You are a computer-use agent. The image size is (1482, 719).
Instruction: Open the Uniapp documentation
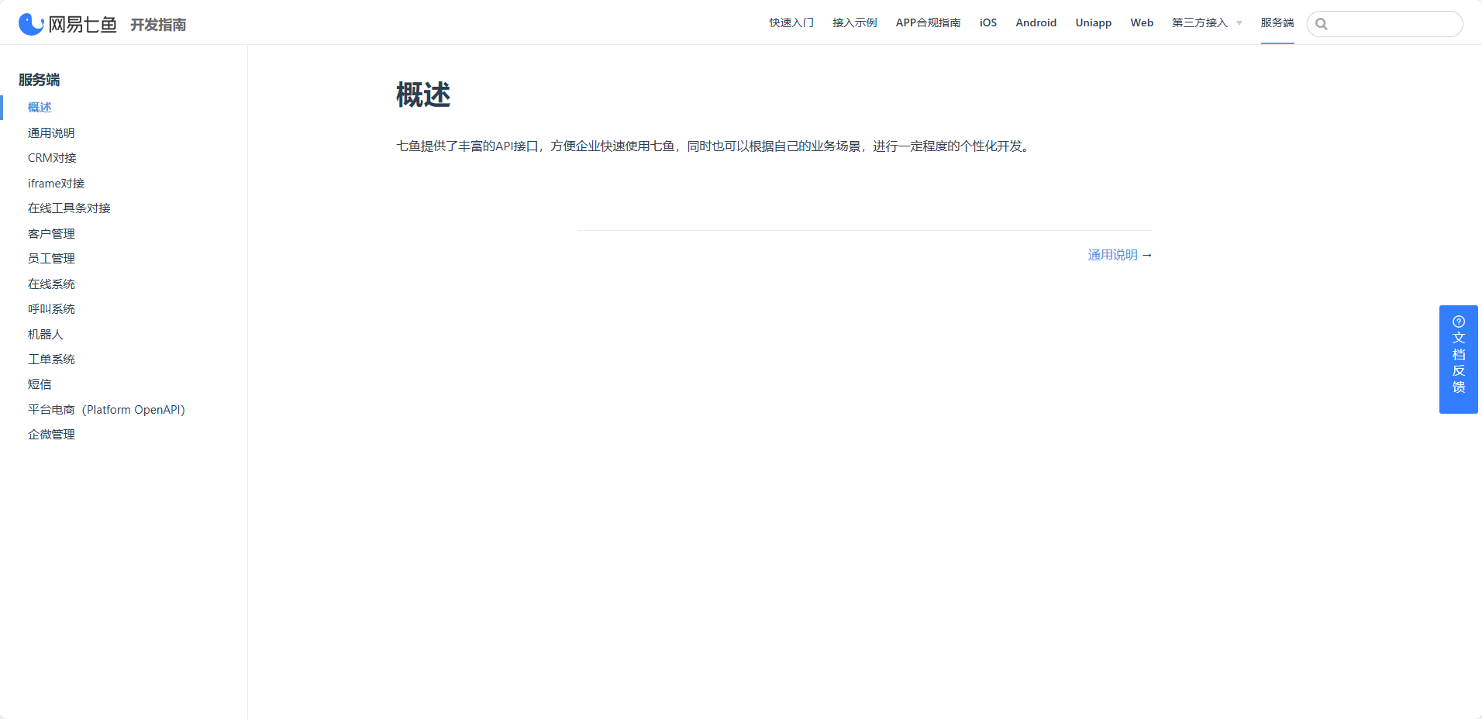tap(1093, 22)
